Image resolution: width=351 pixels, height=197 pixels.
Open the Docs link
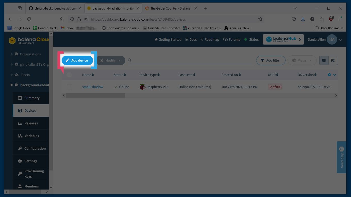(x=191, y=39)
